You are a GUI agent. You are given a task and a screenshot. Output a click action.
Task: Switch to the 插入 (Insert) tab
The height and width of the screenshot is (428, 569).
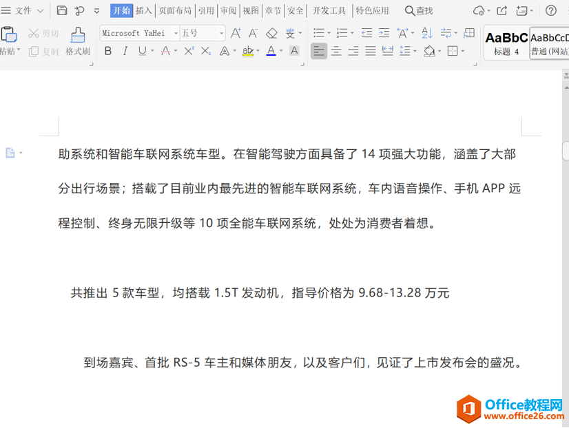144,11
